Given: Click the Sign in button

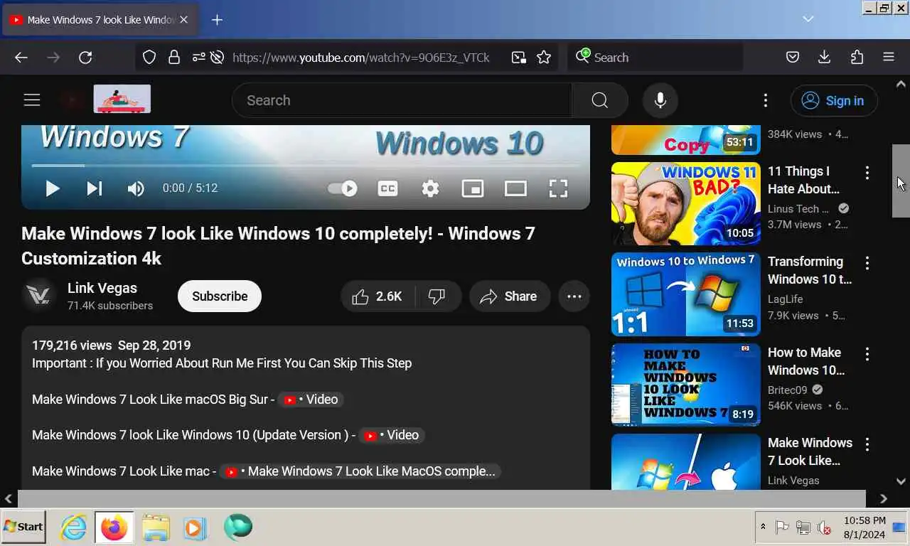Looking at the screenshot, I should [834, 100].
